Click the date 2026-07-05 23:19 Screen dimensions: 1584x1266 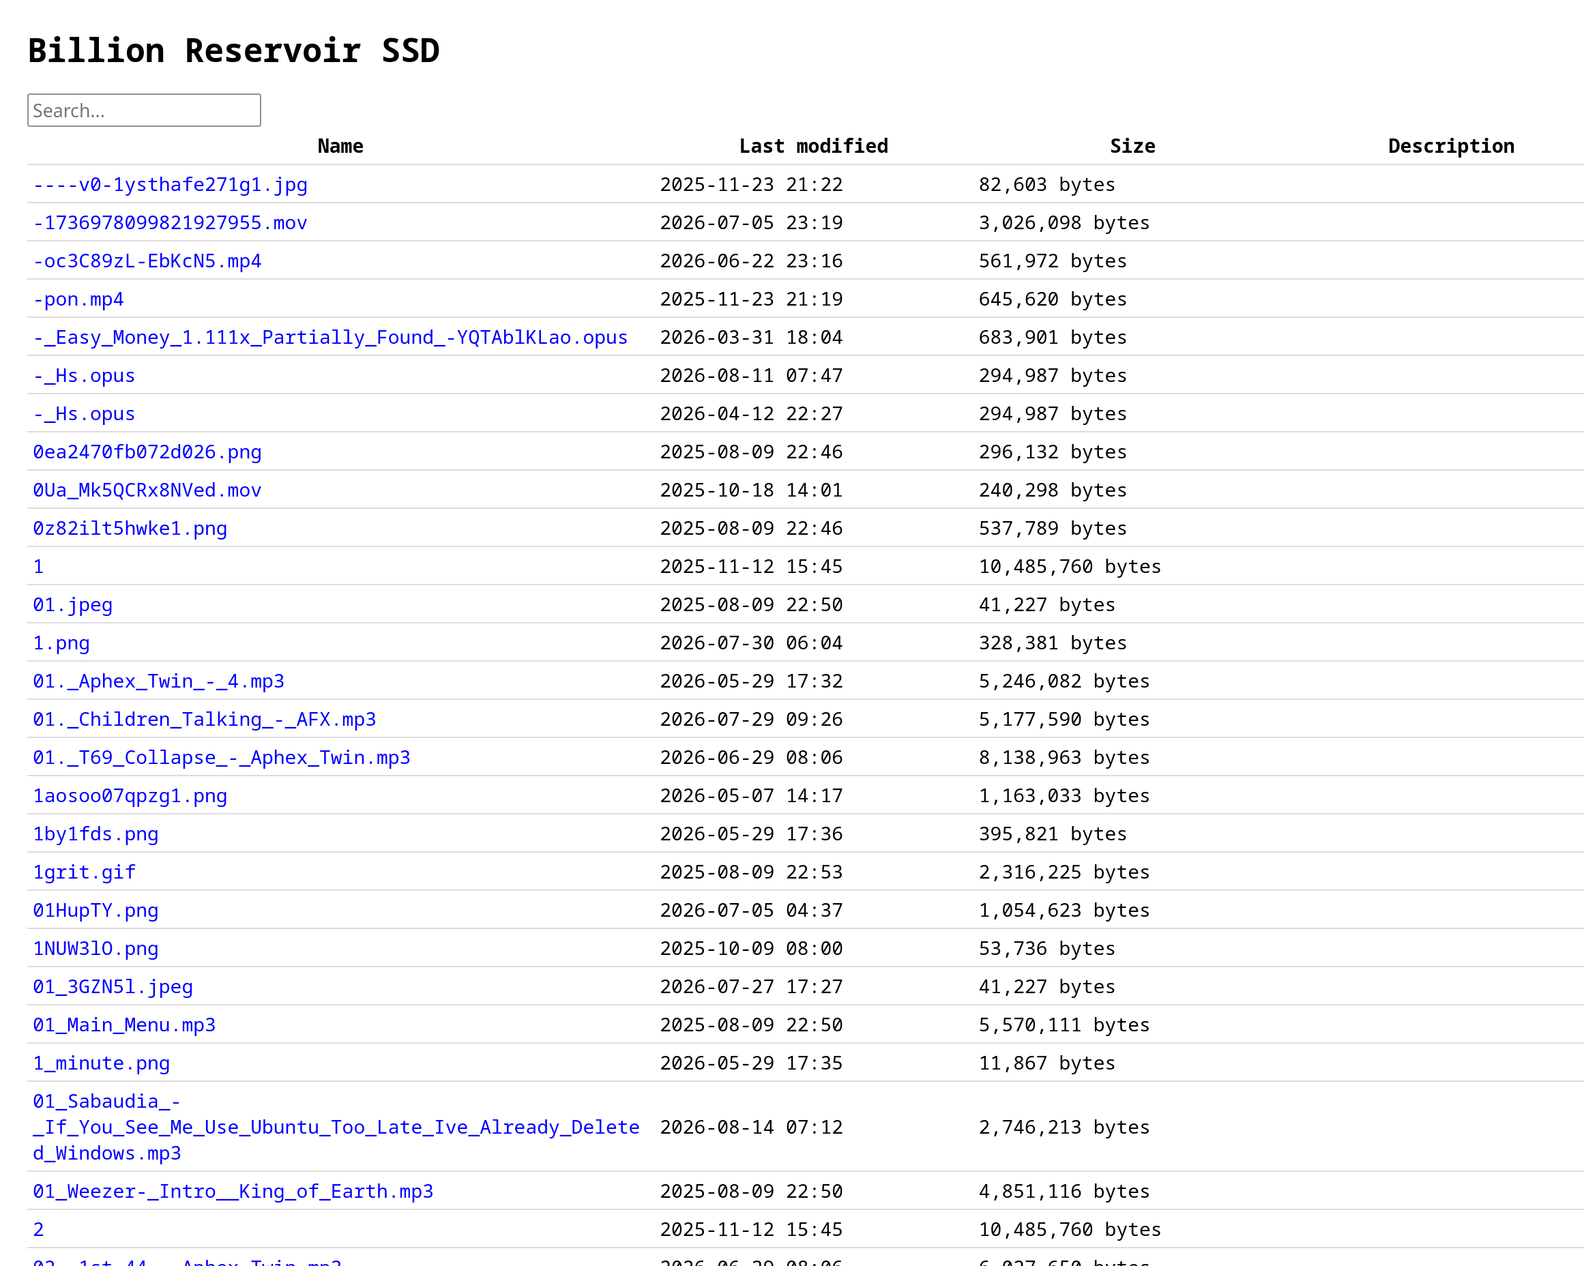click(751, 222)
